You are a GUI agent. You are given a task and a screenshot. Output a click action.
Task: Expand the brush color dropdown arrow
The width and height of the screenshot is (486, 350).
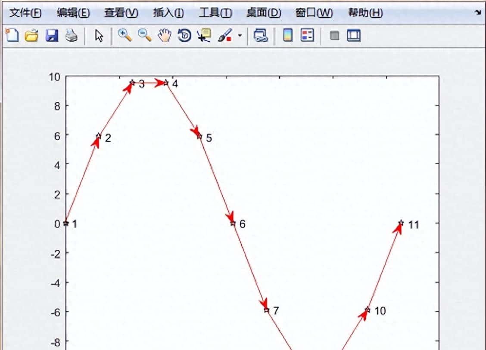click(240, 36)
